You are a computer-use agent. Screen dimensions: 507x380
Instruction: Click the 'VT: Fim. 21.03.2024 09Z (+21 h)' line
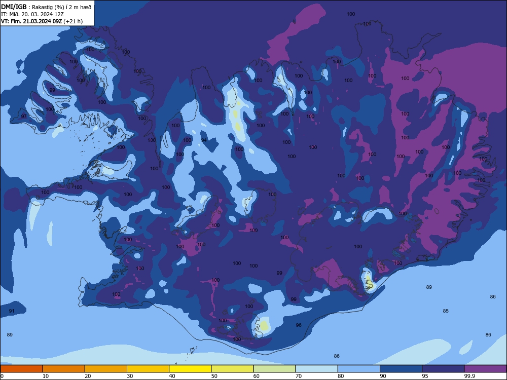tap(42, 21)
